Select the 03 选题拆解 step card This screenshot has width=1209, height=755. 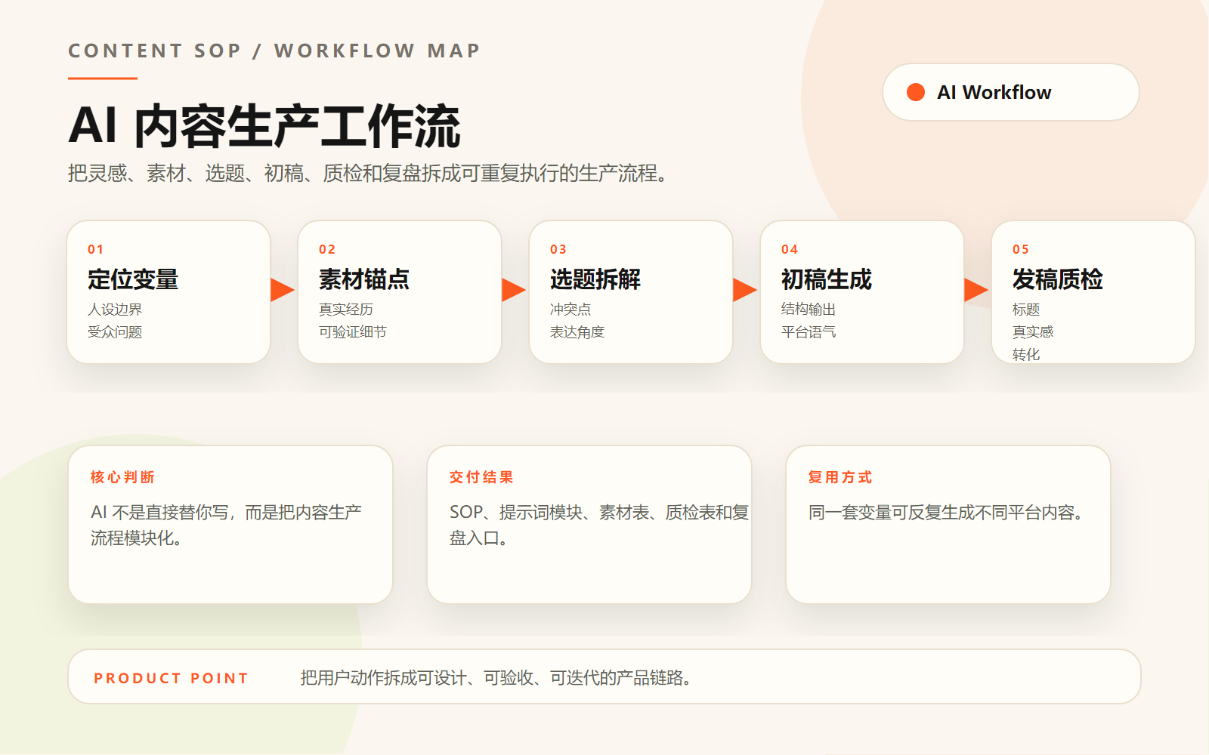631,292
